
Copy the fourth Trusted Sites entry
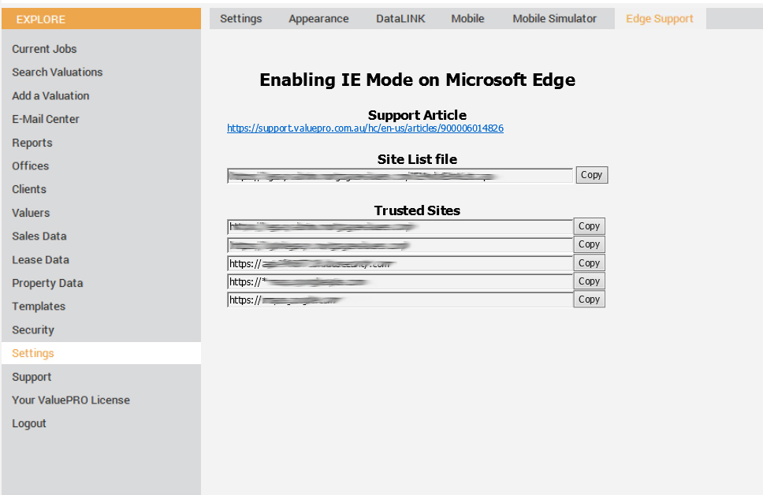point(590,281)
